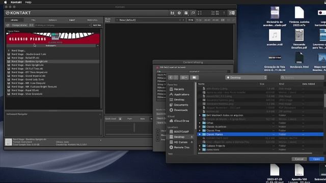This screenshot has width=326, height=183.
Task: Click the file dialog Search field
Action: coord(302,77)
